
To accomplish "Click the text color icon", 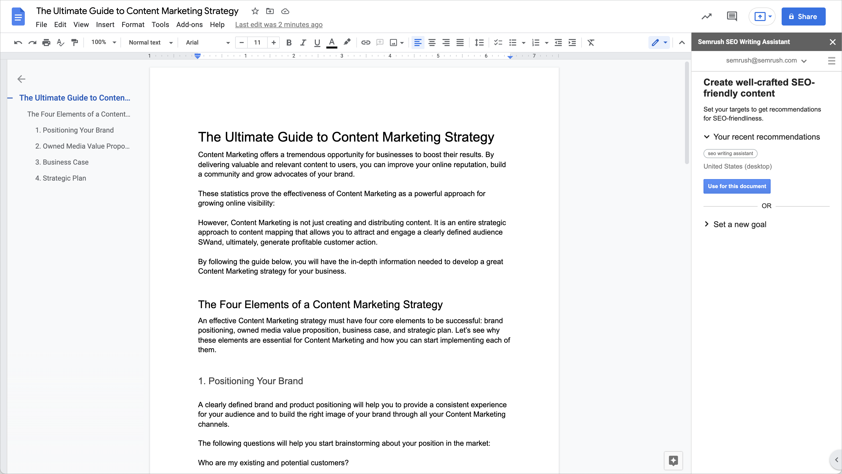I will (332, 42).
